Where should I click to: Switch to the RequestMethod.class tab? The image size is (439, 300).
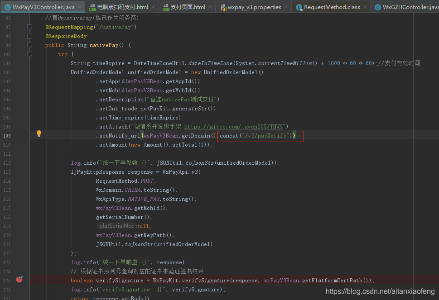click(331, 7)
